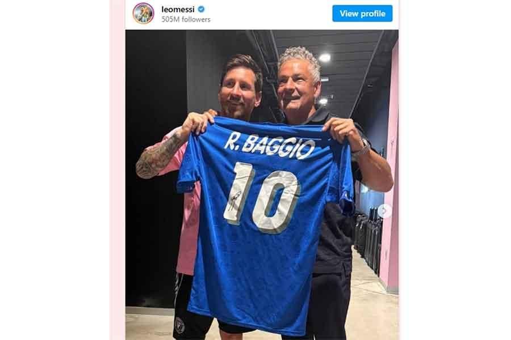This screenshot has height=340, width=511.
Task: Click the ceiling light in the photo
Action: (x=325, y=58)
